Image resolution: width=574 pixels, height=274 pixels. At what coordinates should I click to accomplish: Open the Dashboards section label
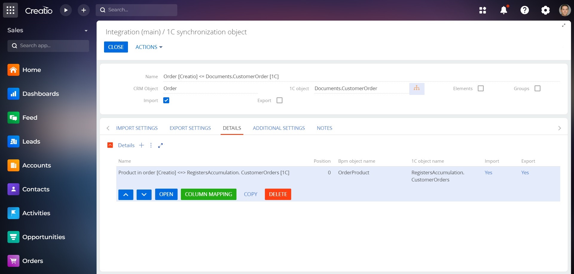tap(41, 94)
